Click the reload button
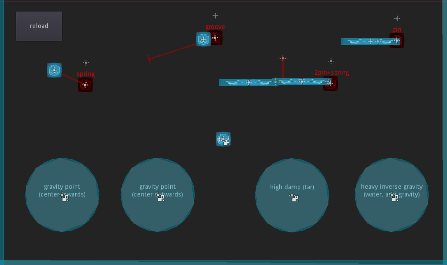The image size is (447, 265). click(x=39, y=26)
